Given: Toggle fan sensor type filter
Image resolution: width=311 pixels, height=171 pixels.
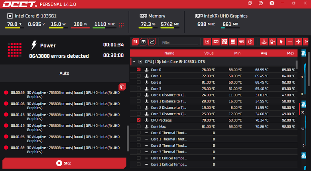Looking at the screenshot, I should tap(298, 42).
